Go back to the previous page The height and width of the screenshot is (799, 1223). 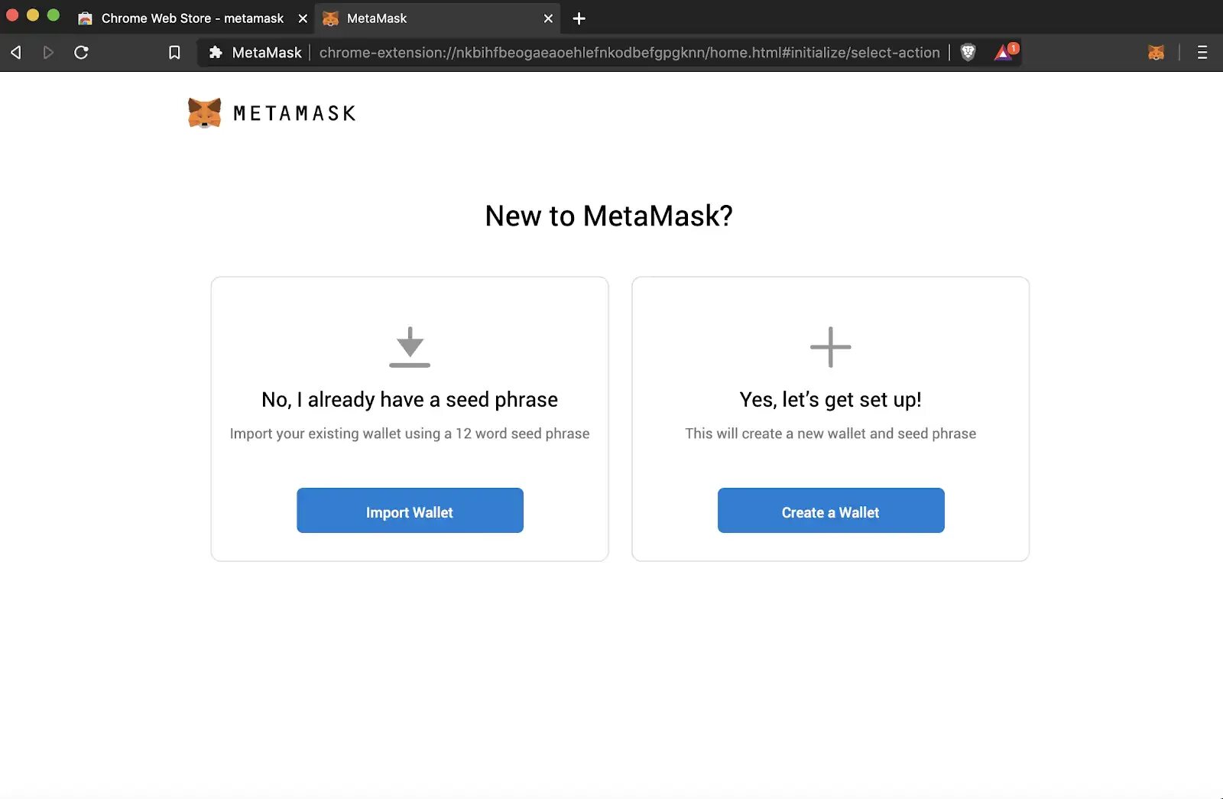point(16,52)
